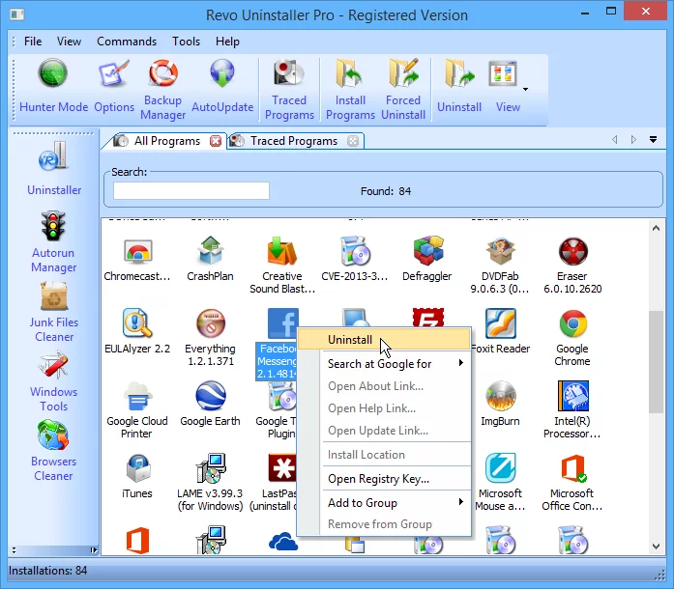
Task: Click the vertical scrollbar thumb
Action: click(656, 362)
